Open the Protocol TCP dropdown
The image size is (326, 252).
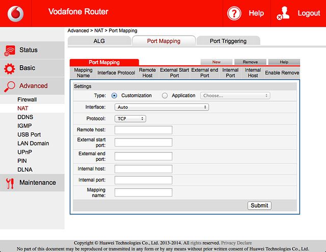pos(130,119)
